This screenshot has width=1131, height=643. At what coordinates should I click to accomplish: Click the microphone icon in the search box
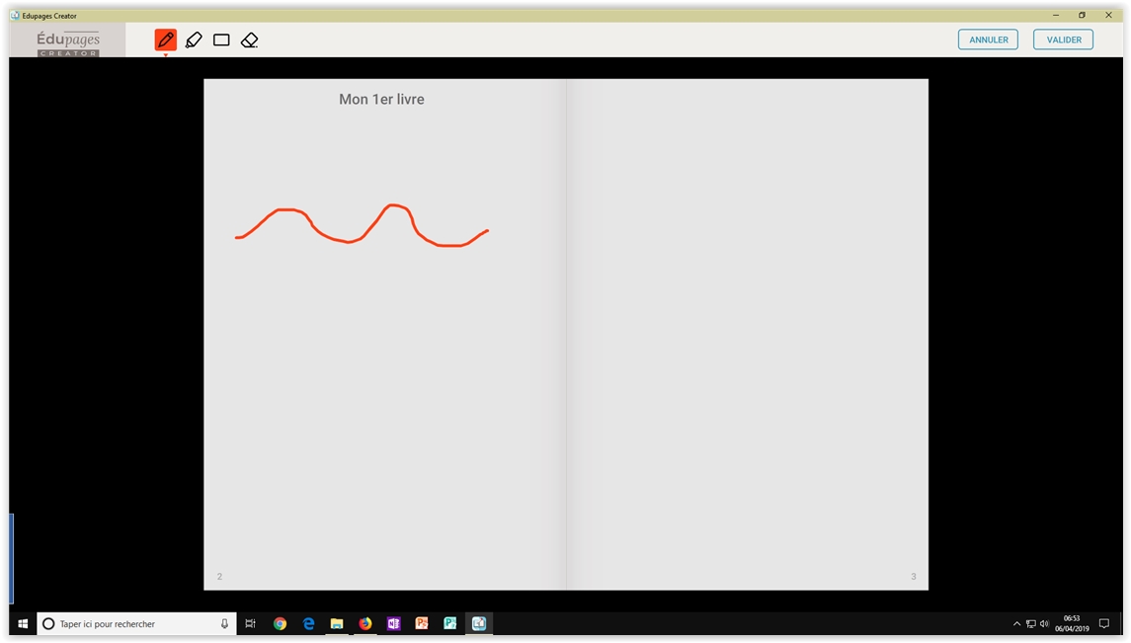click(x=224, y=624)
